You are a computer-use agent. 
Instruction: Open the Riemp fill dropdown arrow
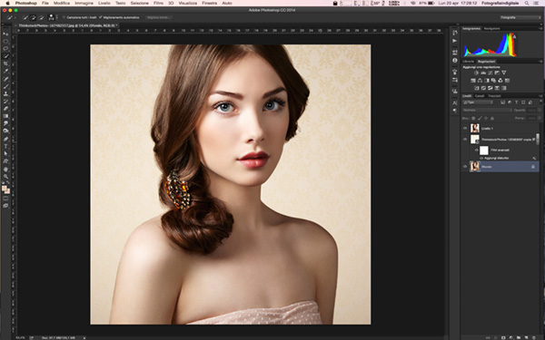540,118
